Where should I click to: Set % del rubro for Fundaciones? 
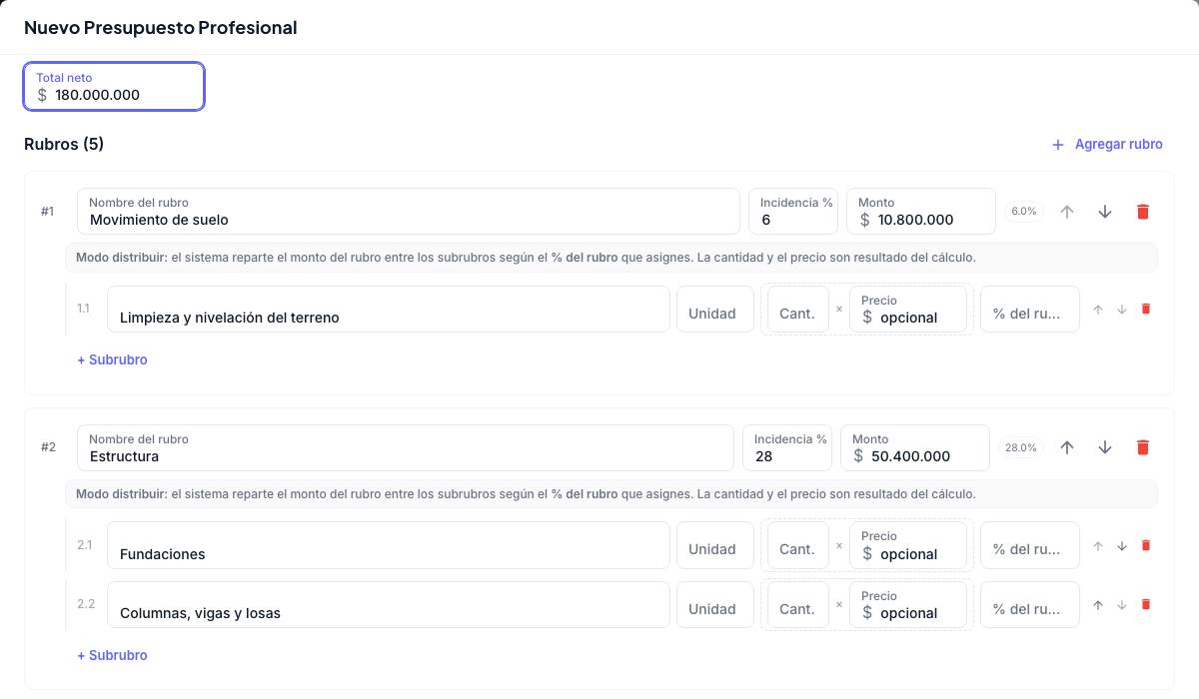click(1030, 545)
